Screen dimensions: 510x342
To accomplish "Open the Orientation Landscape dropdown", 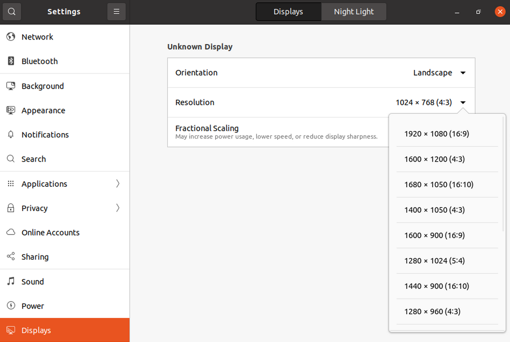I will coord(463,73).
